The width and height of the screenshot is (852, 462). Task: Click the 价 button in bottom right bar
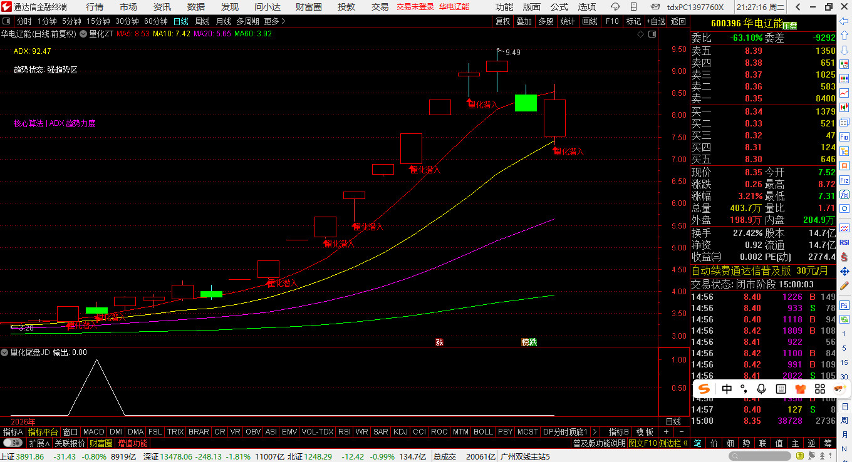(x=714, y=443)
